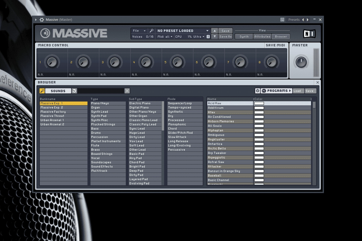
Task: Click the Sounds button
Action: 58,91
